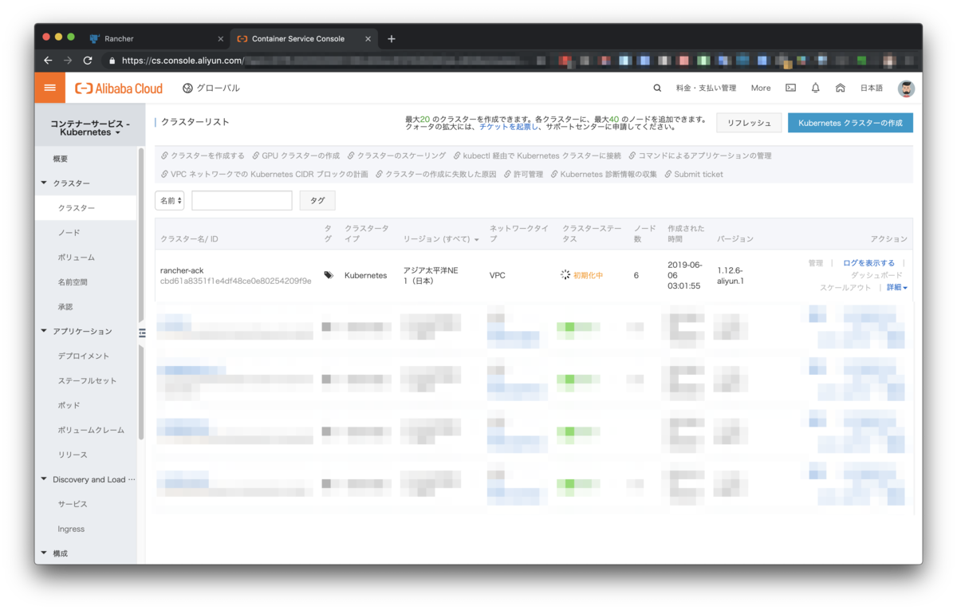
Task: Reload the current page
Action: tap(88, 61)
